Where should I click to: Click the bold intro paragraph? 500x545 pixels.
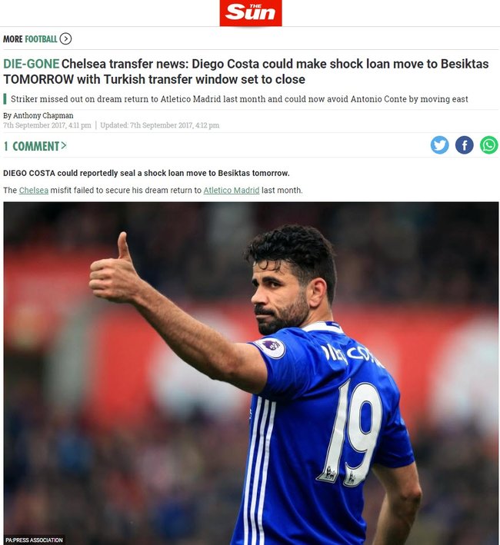point(146,173)
